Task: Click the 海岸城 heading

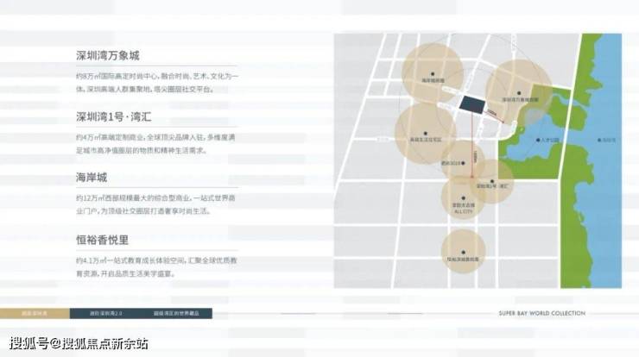Action: 92,178
